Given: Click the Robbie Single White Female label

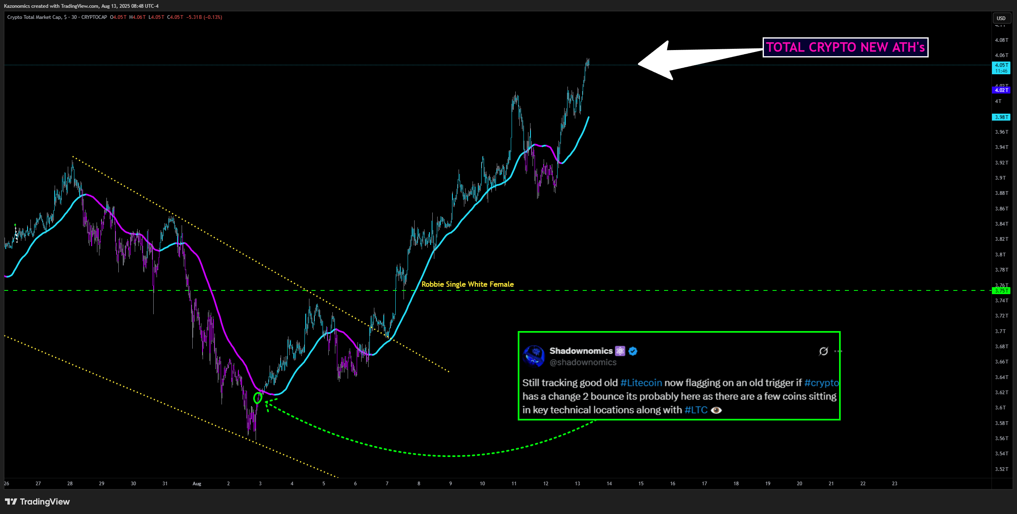Looking at the screenshot, I should tap(467, 284).
